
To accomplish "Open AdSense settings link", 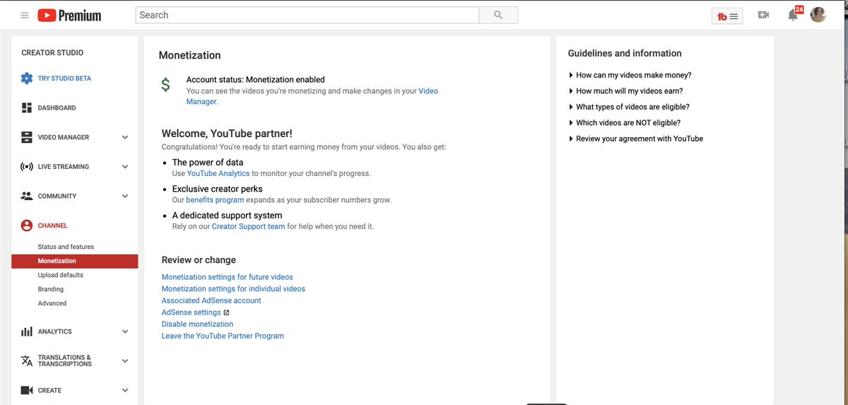I will coord(192,312).
